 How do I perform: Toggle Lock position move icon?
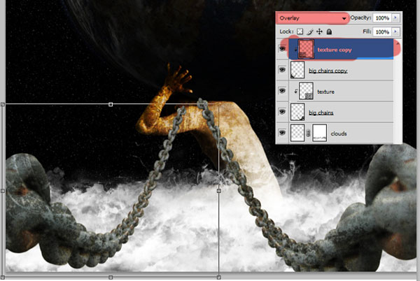tap(319, 32)
